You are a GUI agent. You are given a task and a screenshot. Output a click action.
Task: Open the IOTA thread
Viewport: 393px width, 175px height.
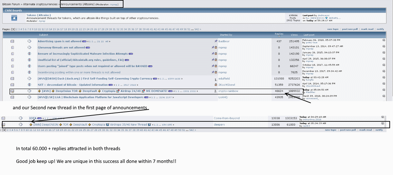[33, 118]
